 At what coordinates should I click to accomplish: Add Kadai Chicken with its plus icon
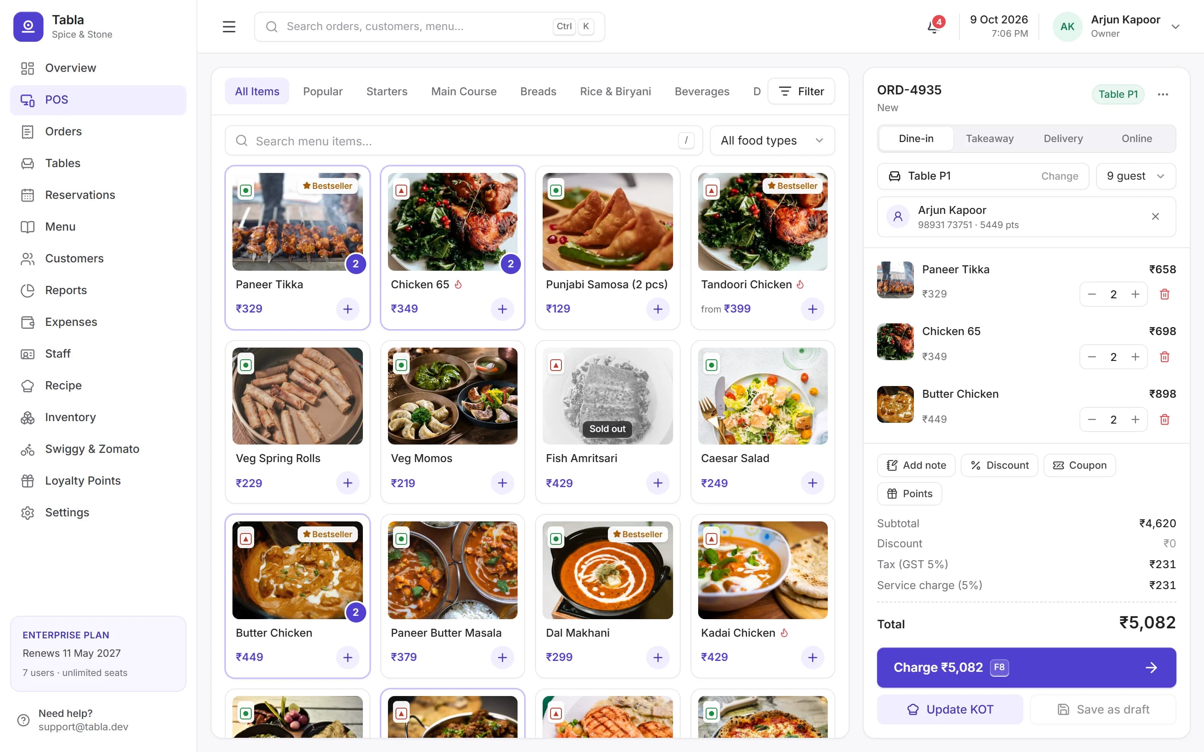(x=812, y=658)
